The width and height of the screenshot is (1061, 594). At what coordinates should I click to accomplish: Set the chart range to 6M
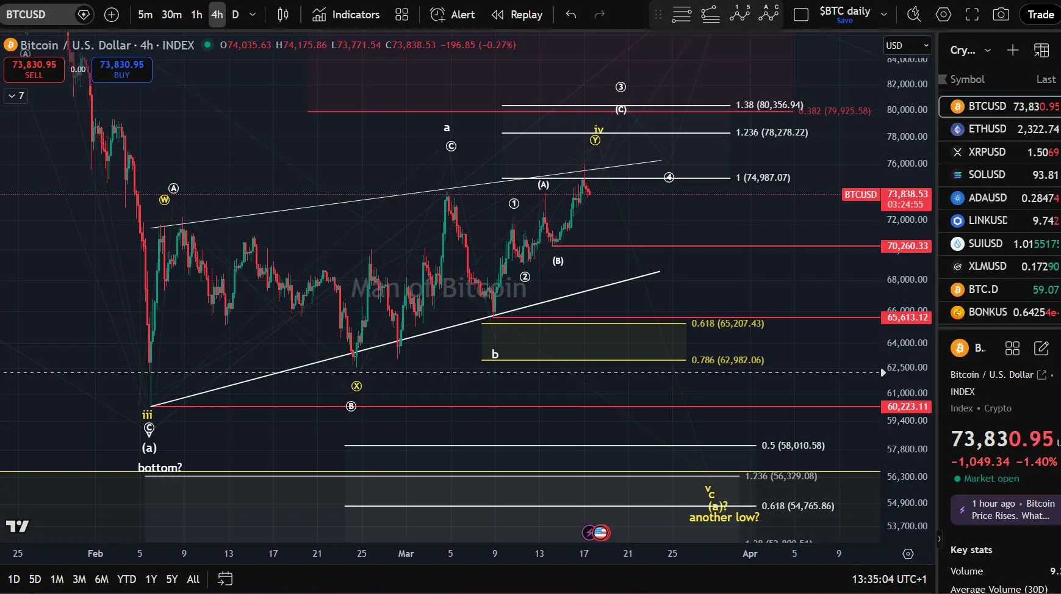click(101, 579)
